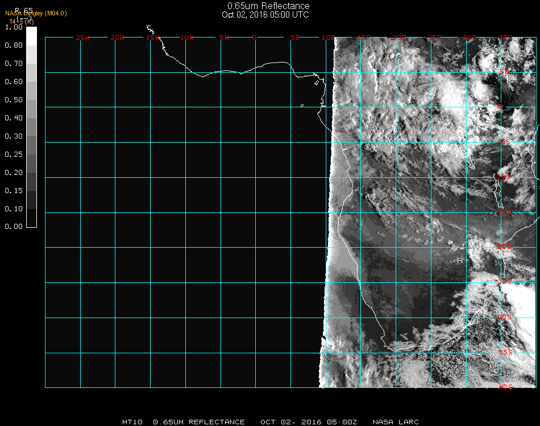This screenshot has height=426, width=540.
Task: Click the 0.00 label at colorbar bottom
Action: point(14,227)
